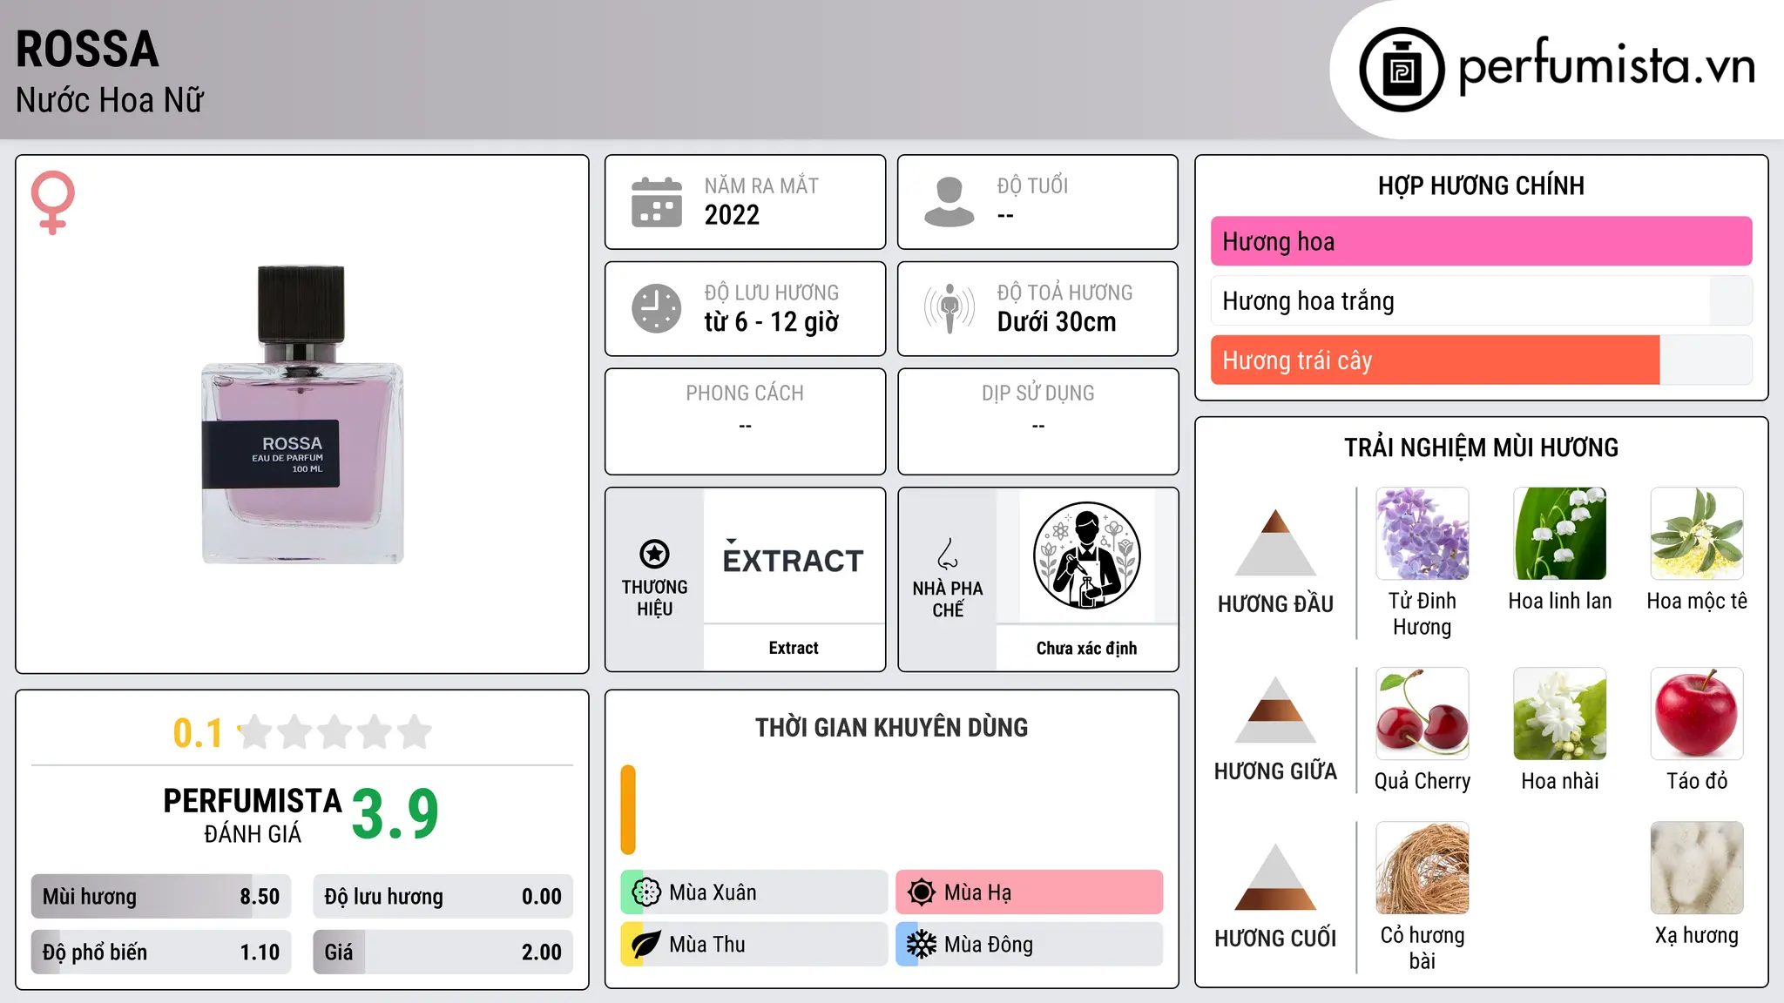Click the launch year value 2022

pos(732,215)
